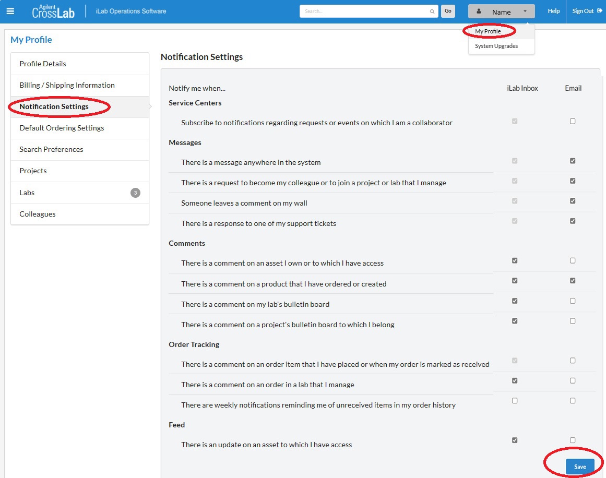Image resolution: width=606 pixels, height=478 pixels.
Task: Select My Profile from dropdown menu
Action: coord(488,31)
